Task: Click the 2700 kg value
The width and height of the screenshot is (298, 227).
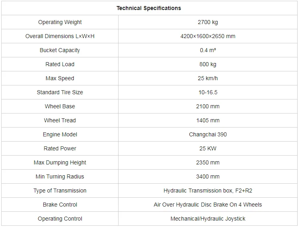Action: tap(208, 22)
